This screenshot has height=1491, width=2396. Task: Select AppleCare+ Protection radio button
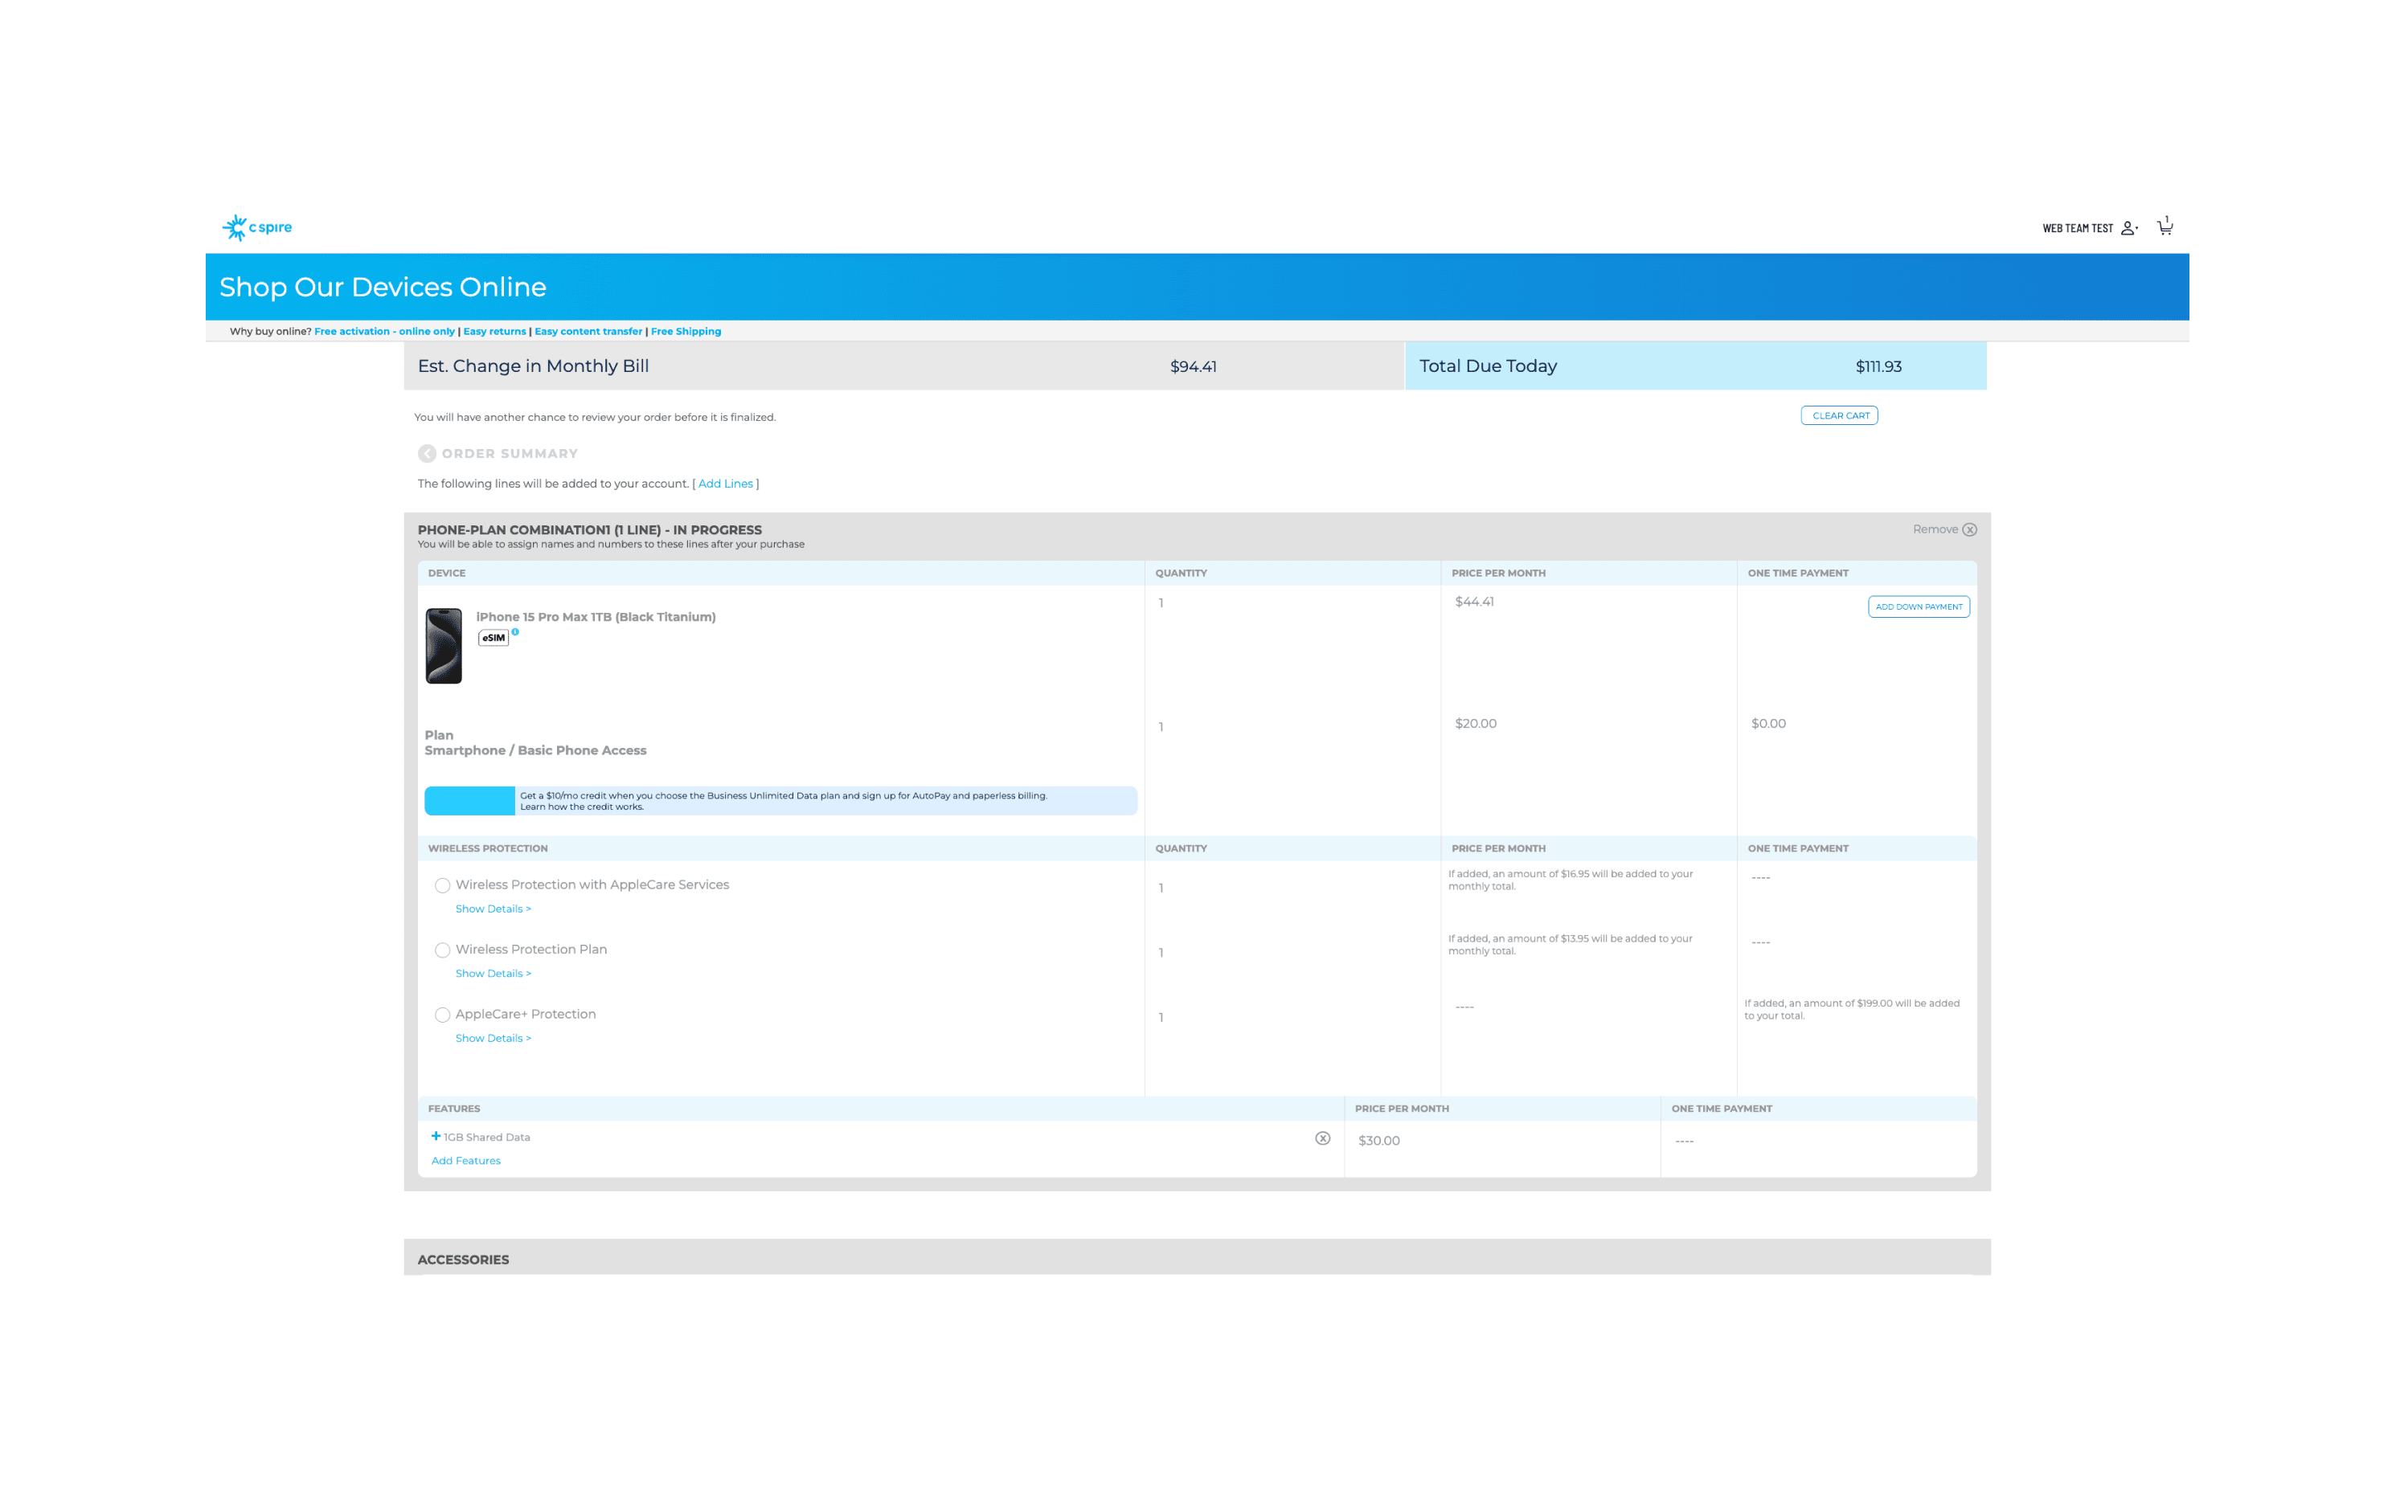tap(443, 1015)
